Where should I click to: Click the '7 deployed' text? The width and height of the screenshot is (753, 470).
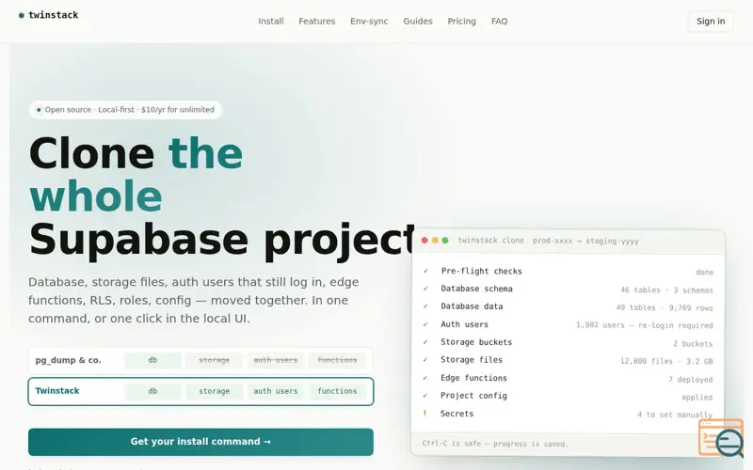click(x=691, y=380)
